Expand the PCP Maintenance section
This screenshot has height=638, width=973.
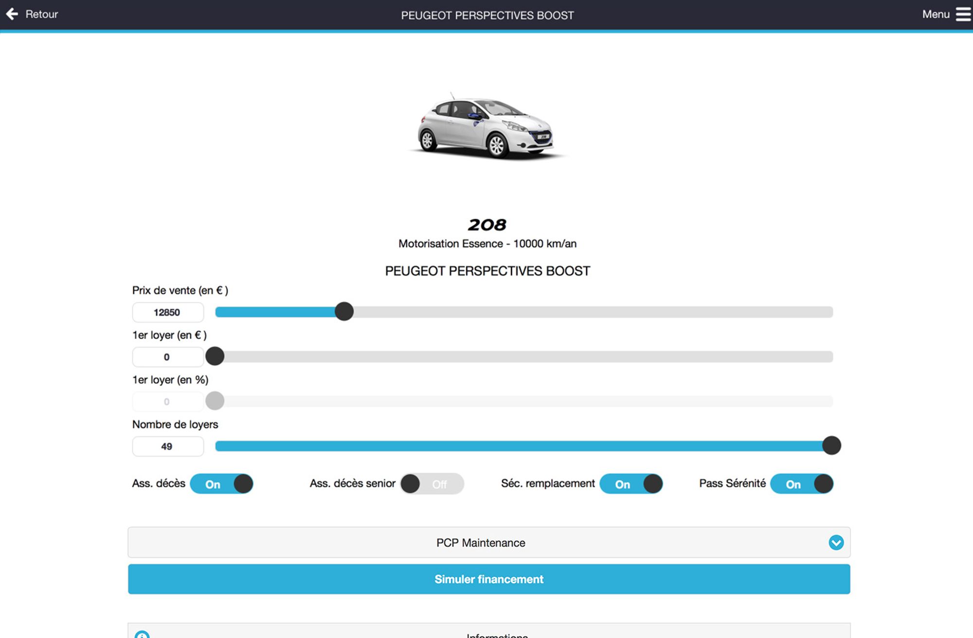pyautogui.click(x=481, y=542)
